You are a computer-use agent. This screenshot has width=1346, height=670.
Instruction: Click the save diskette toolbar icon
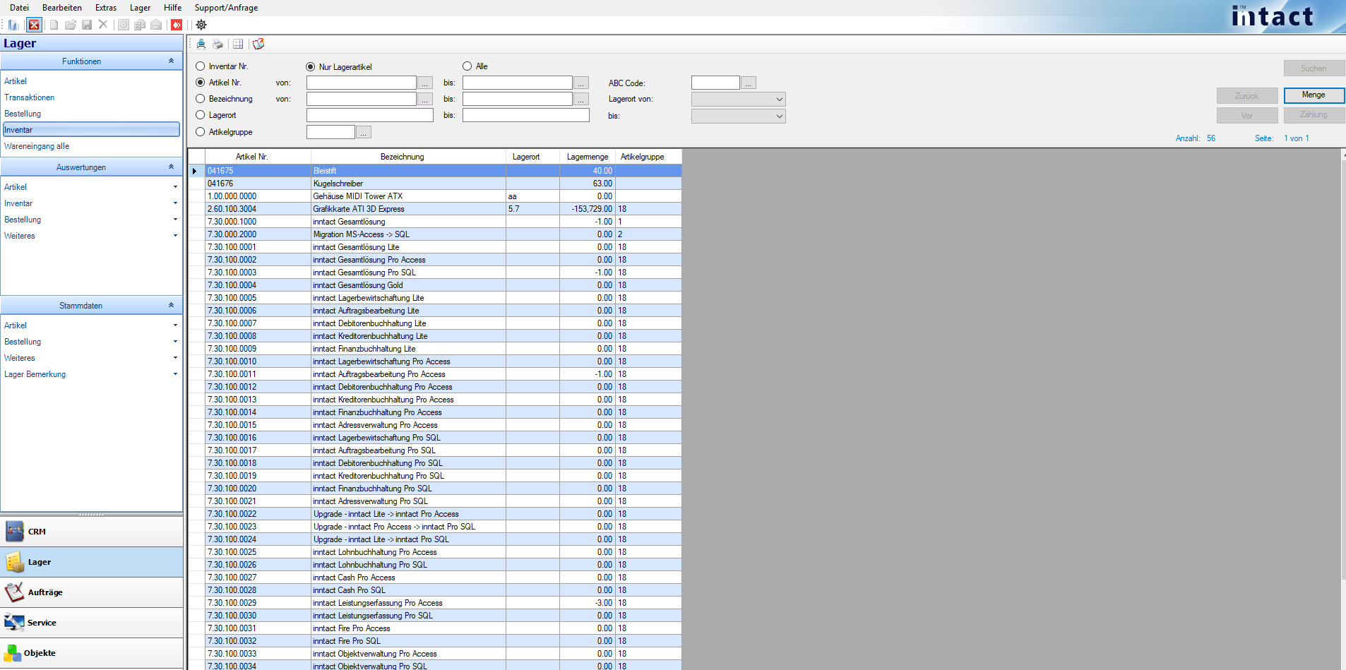[x=87, y=25]
